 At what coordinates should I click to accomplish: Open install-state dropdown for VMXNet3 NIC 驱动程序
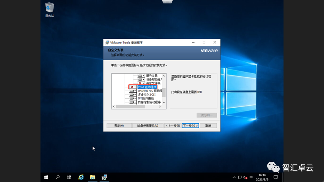(133, 91)
